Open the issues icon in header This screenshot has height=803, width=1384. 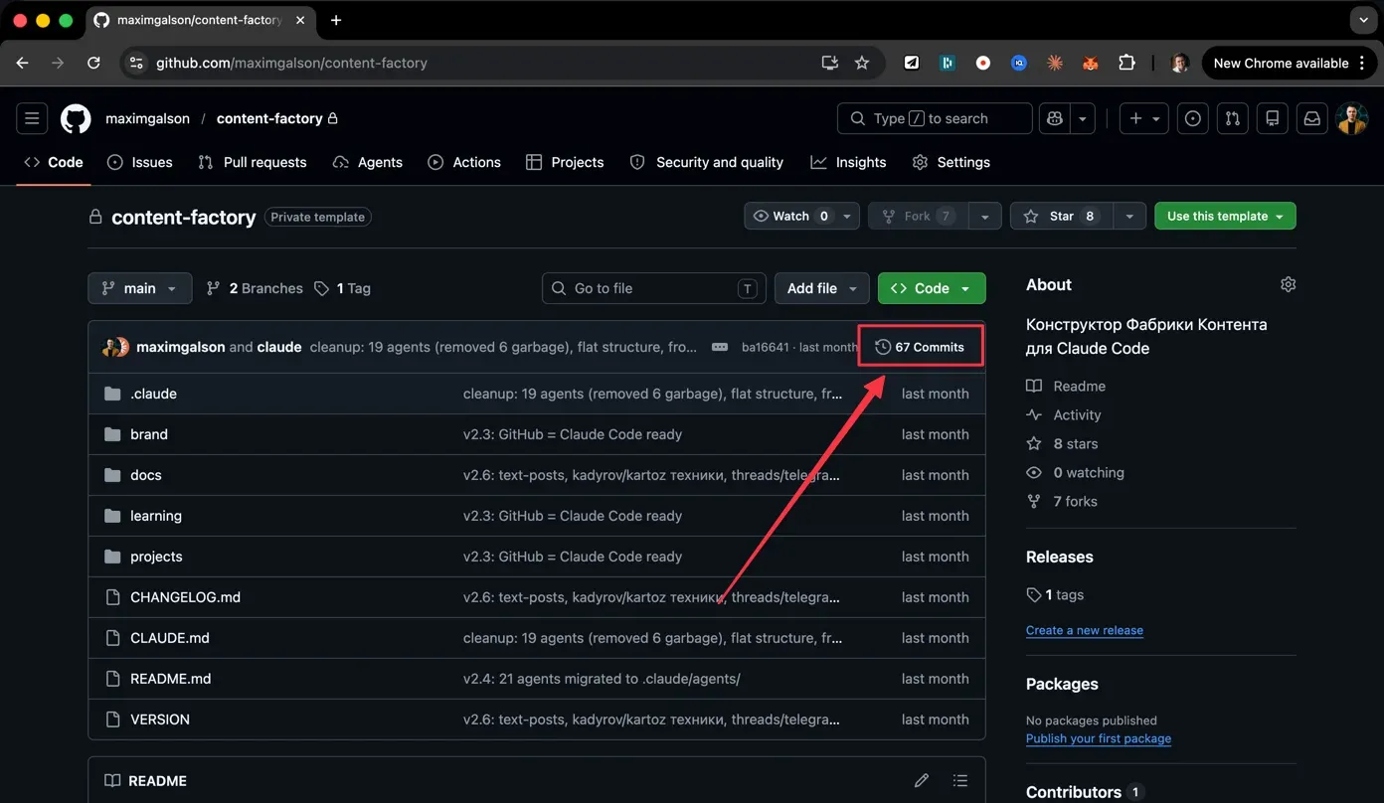click(1192, 118)
